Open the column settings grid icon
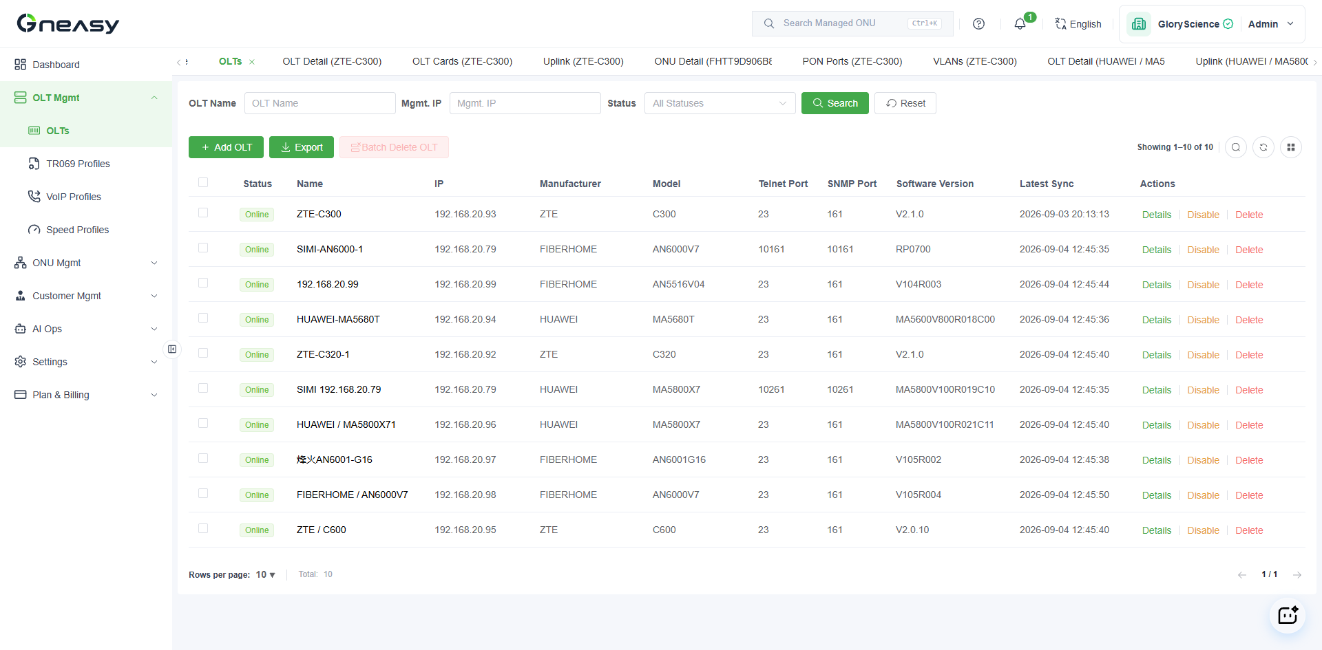Image resolution: width=1322 pixels, height=650 pixels. [1290, 147]
